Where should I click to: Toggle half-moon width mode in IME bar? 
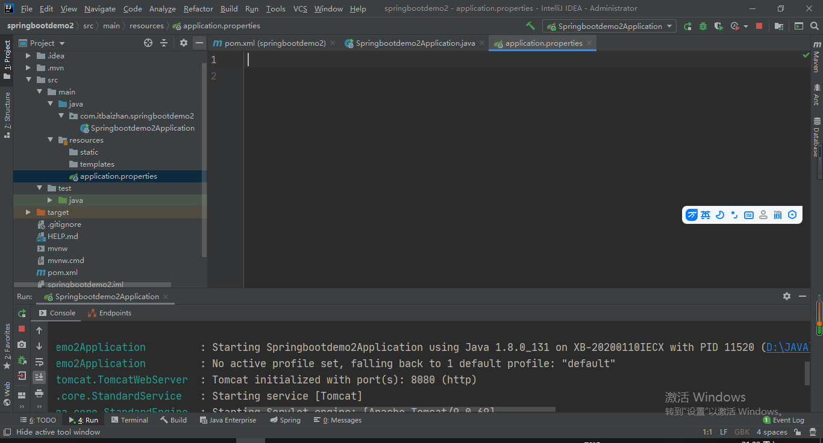pyautogui.click(x=720, y=215)
